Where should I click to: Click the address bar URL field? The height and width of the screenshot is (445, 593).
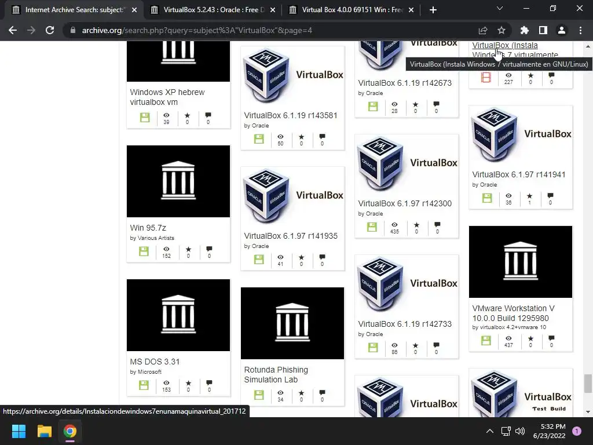(272, 30)
